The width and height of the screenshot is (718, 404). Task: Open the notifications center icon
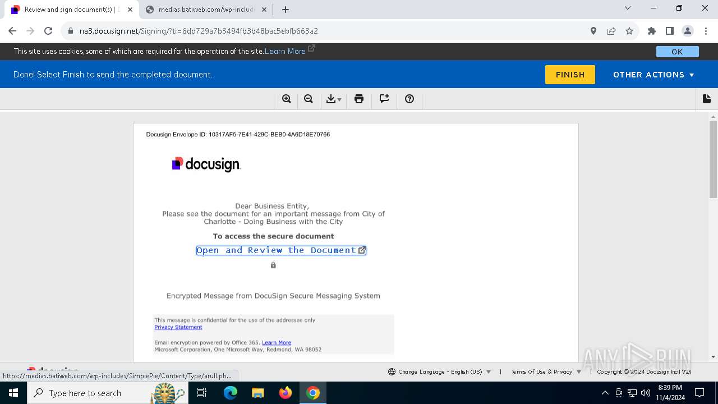pos(699,393)
